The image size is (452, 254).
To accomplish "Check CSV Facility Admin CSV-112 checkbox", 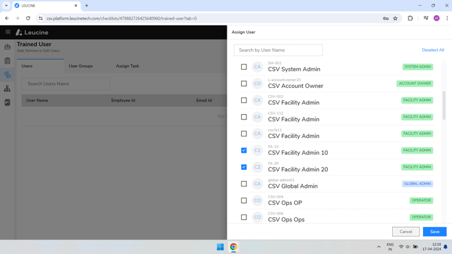I will pyautogui.click(x=244, y=117).
